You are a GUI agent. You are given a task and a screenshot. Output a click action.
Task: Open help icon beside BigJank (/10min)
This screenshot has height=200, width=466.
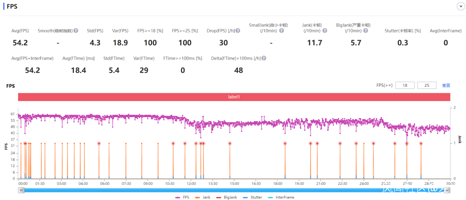click(365, 31)
